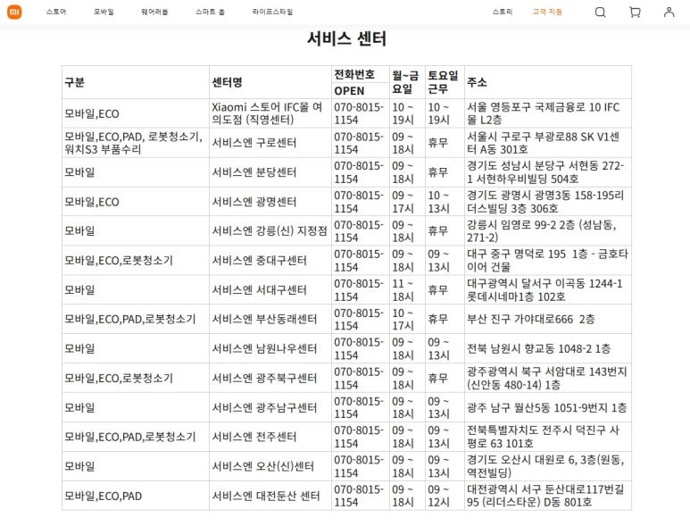The image size is (690, 526).
Task: Select the 오산시 대원로 address cell
Action: pos(548,466)
